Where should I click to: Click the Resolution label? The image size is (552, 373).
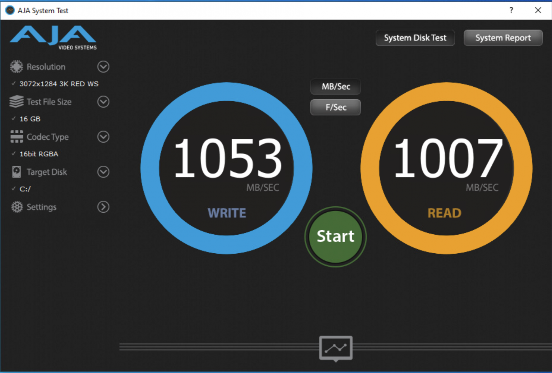pos(46,67)
